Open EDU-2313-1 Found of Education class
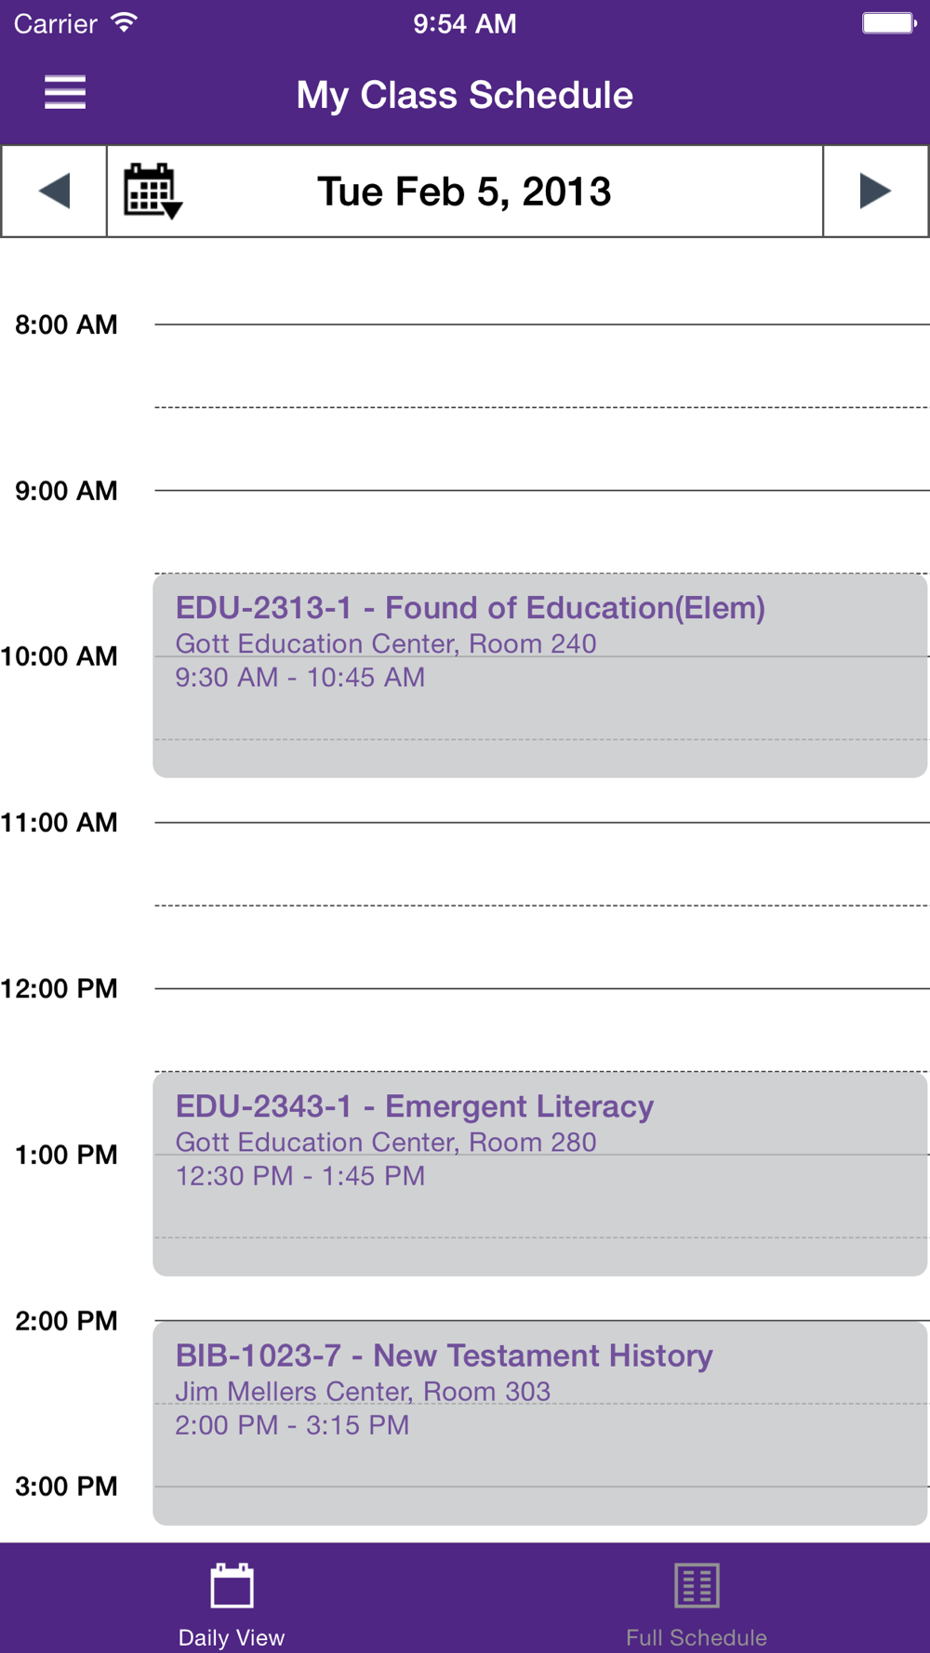 [x=470, y=608]
